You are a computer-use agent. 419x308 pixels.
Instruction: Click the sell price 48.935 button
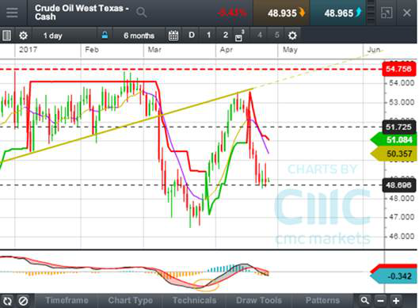pos(281,13)
